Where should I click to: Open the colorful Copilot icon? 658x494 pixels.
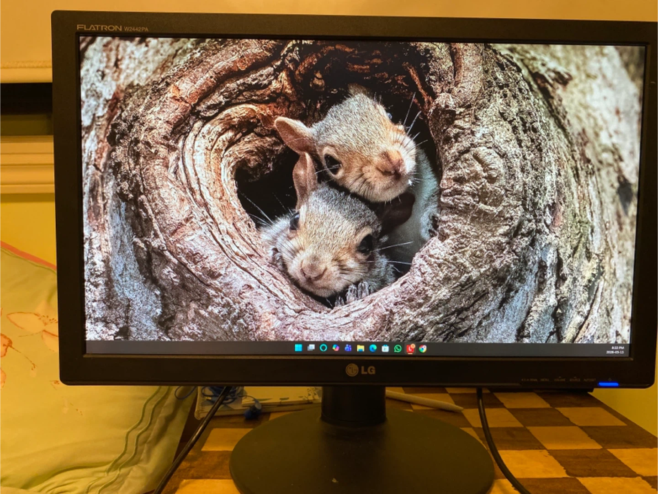(x=336, y=348)
